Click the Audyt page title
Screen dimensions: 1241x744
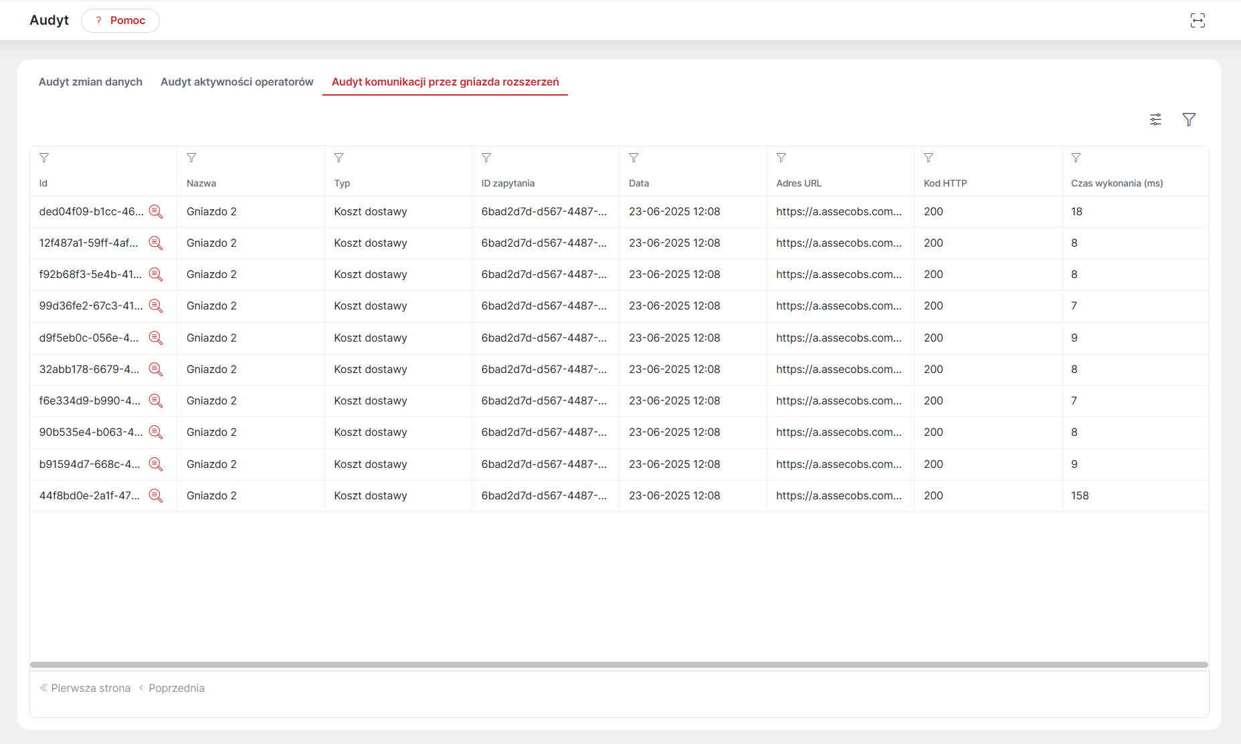(49, 21)
